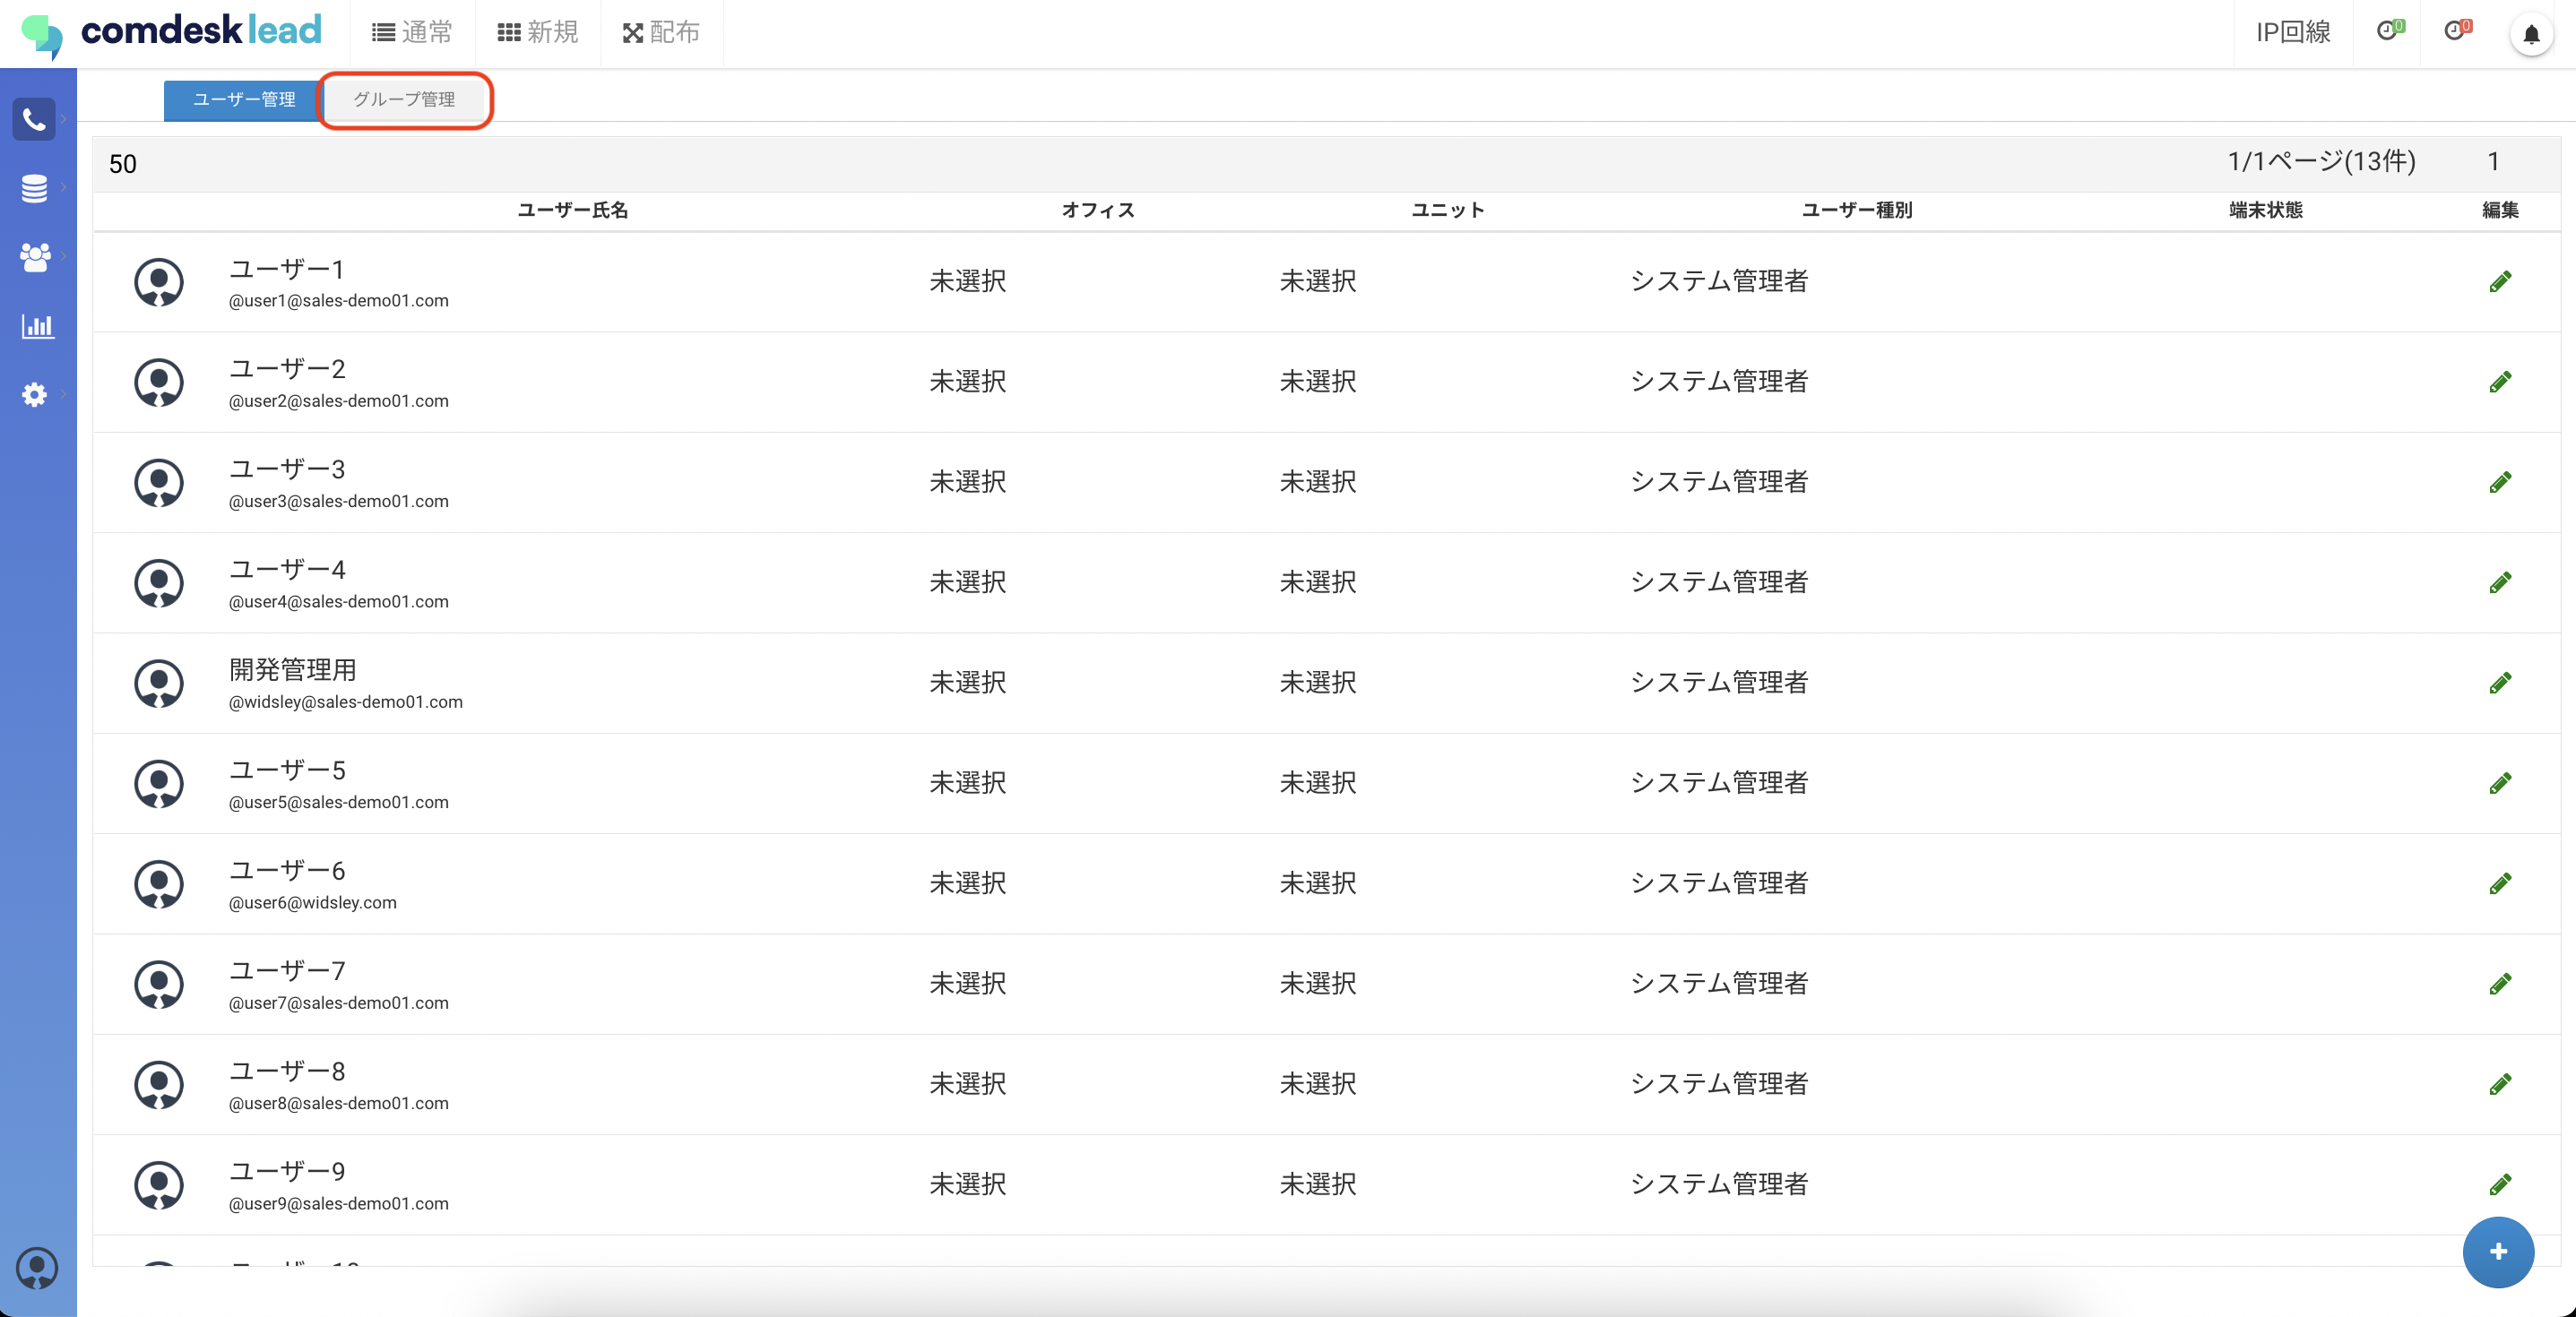
Task: Open the database icon in sidebar
Action: [34, 188]
